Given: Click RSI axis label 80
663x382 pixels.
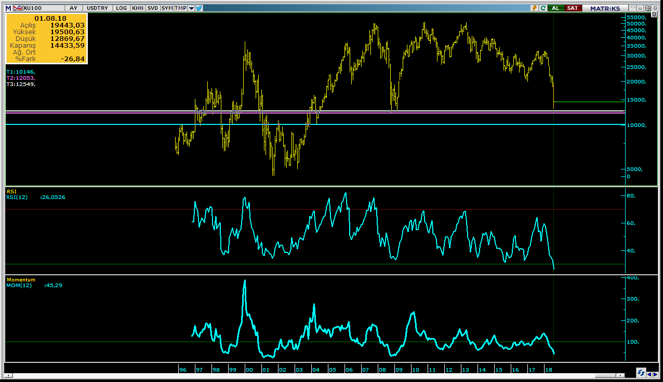Looking at the screenshot, I should click(631, 196).
